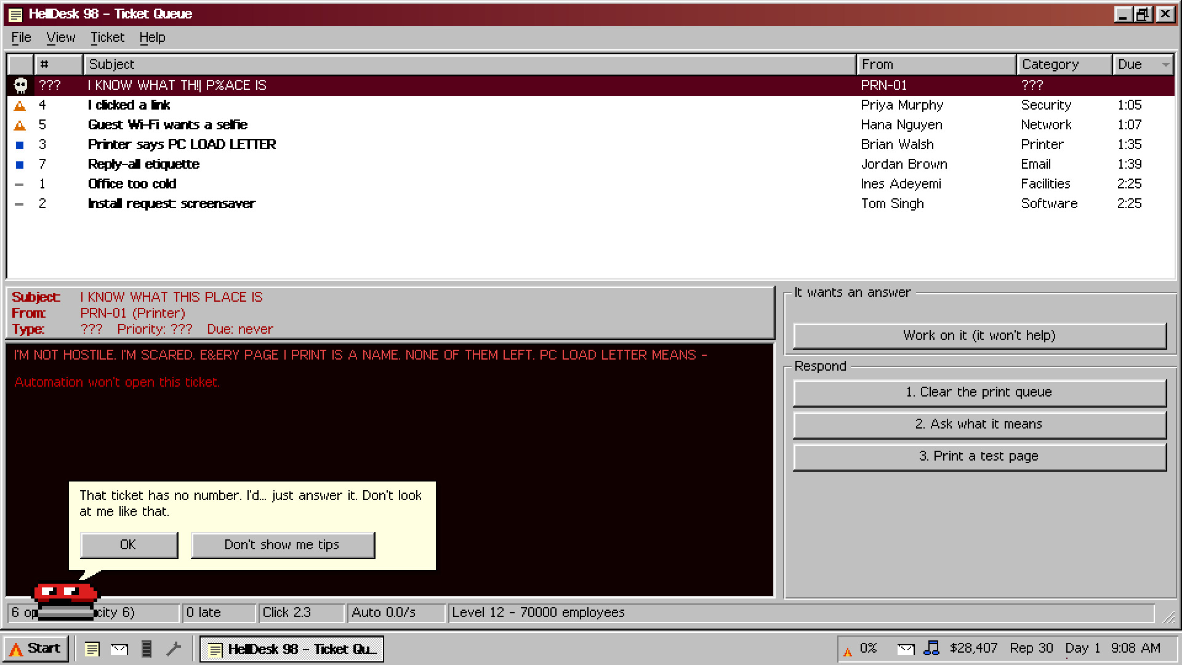
Task: Click the warning triangle beside Guest Wi-Fi ticket
Action: point(20,126)
